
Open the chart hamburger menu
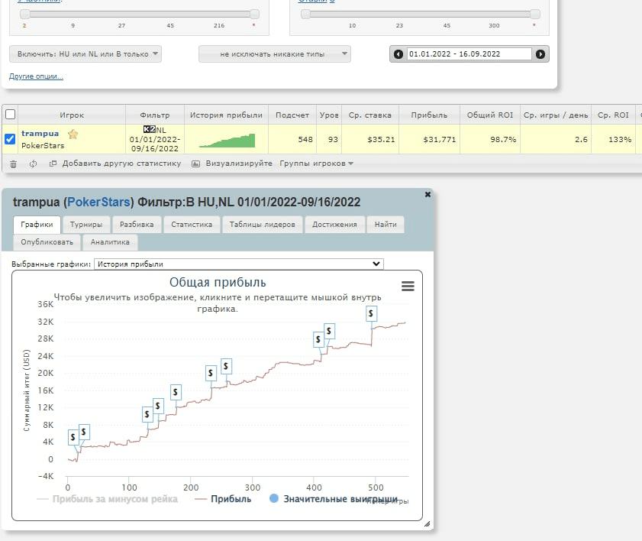408,286
